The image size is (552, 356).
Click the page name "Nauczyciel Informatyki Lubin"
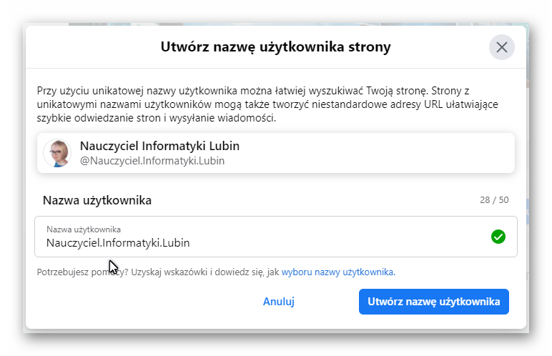click(159, 146)
